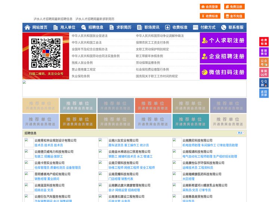Click the orange 收费标准 button at the top
The width and height of the screenshot is (269, 202).
coord(210,16)
